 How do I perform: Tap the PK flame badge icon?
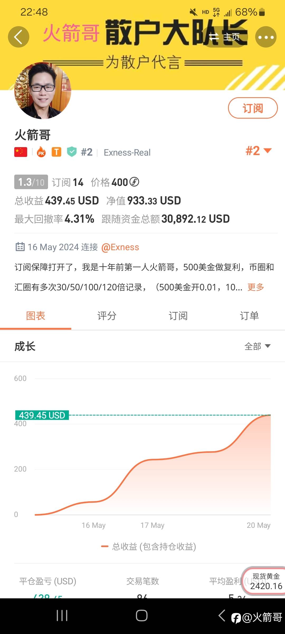coord(41,152)
